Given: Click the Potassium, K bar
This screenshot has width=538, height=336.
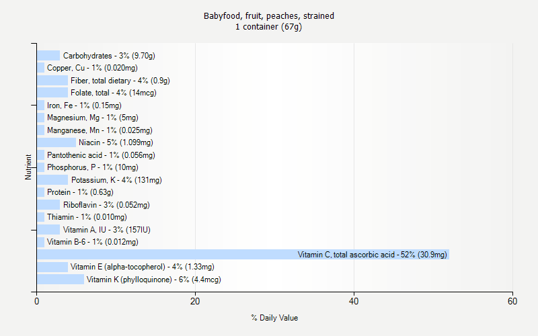Looking at the screenshot, I should click(x=52, y=180).
